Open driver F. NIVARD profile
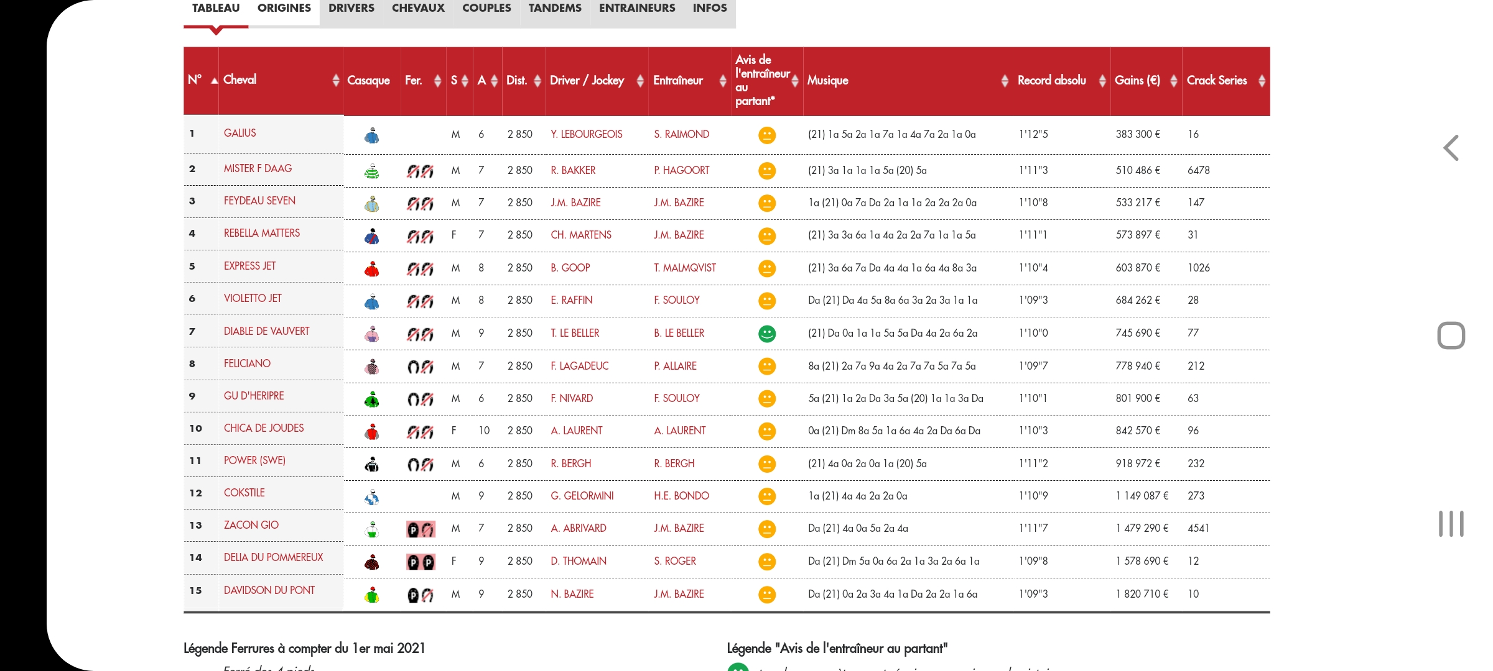The height and width of the screenshot is (671, 1493). [x=572, y=398]
